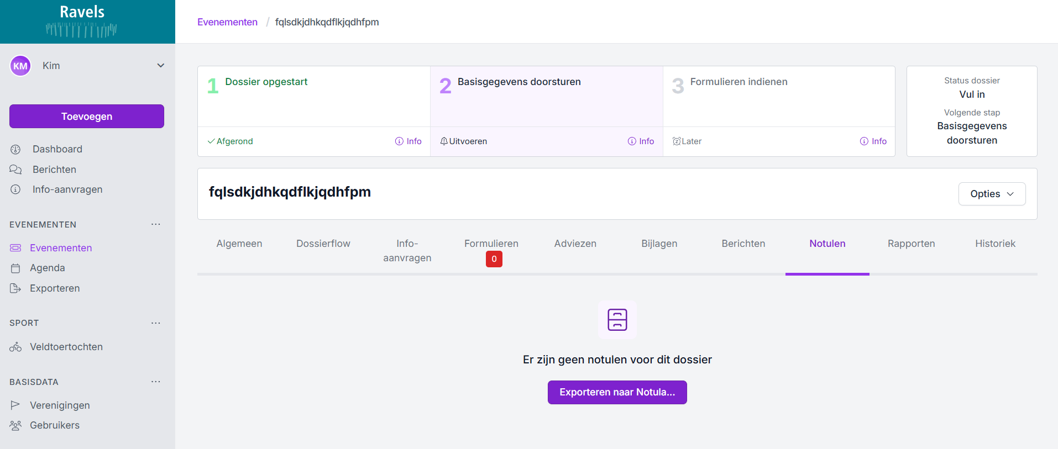Click the Veldtoertochten bicycle icon
This screenshot has width=1058, height=449.
tap(15, 347)
